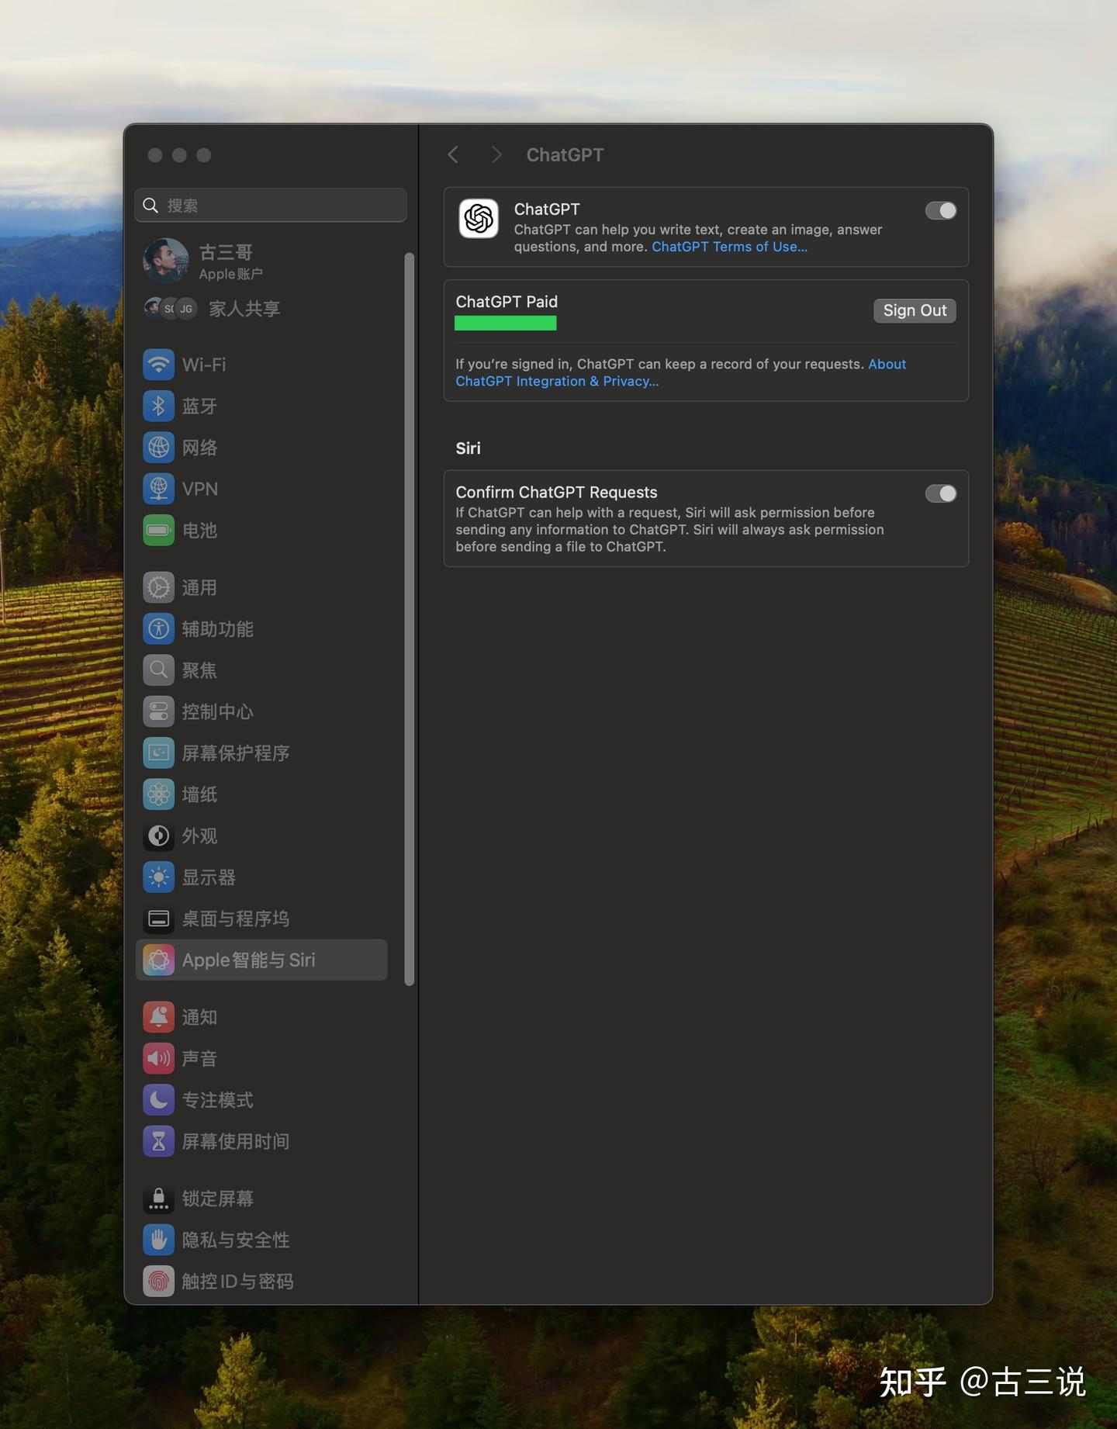Open the 桌面与程序坞 Desktop & Dock icon
This screenshot has width=1117, height=1429.
click(158, 919)
